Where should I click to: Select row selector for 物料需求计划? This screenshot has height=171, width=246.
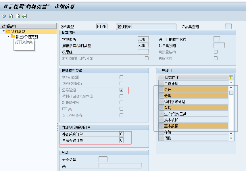point(161,101)
